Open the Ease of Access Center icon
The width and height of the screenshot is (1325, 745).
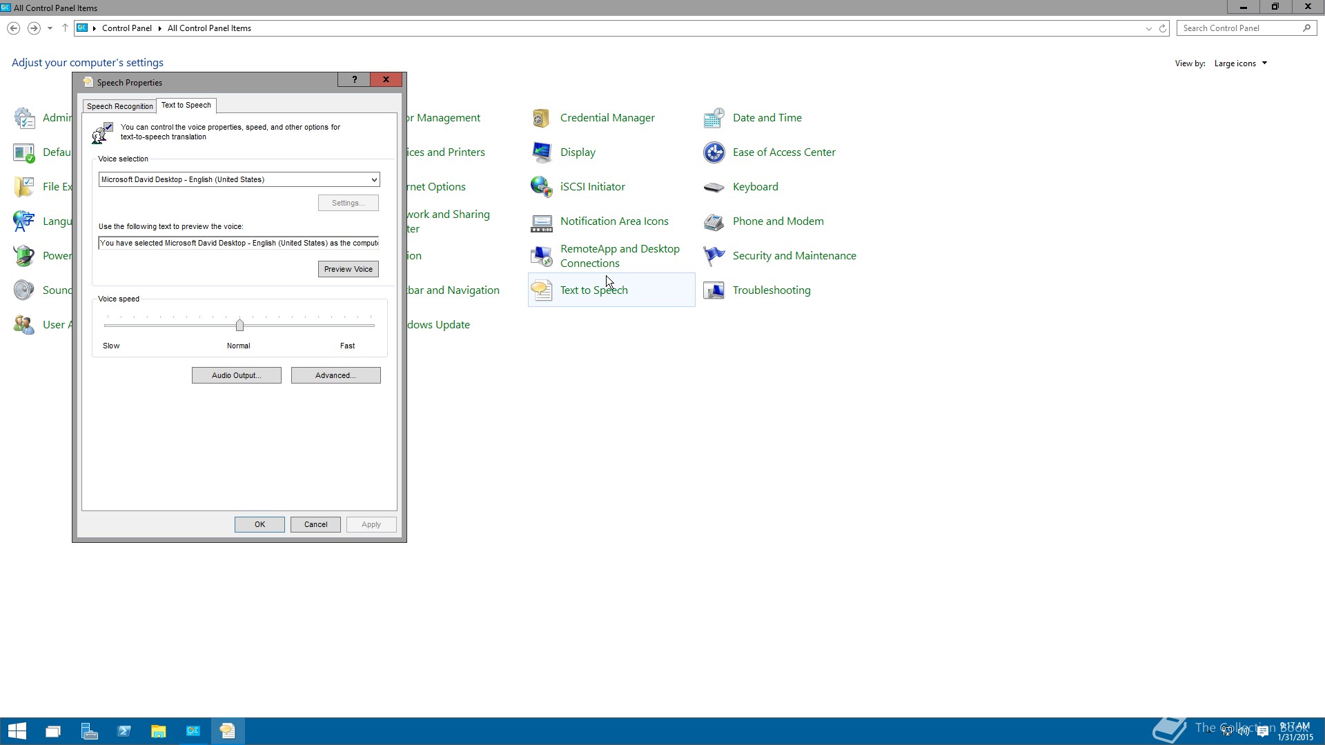coord(714,152)
